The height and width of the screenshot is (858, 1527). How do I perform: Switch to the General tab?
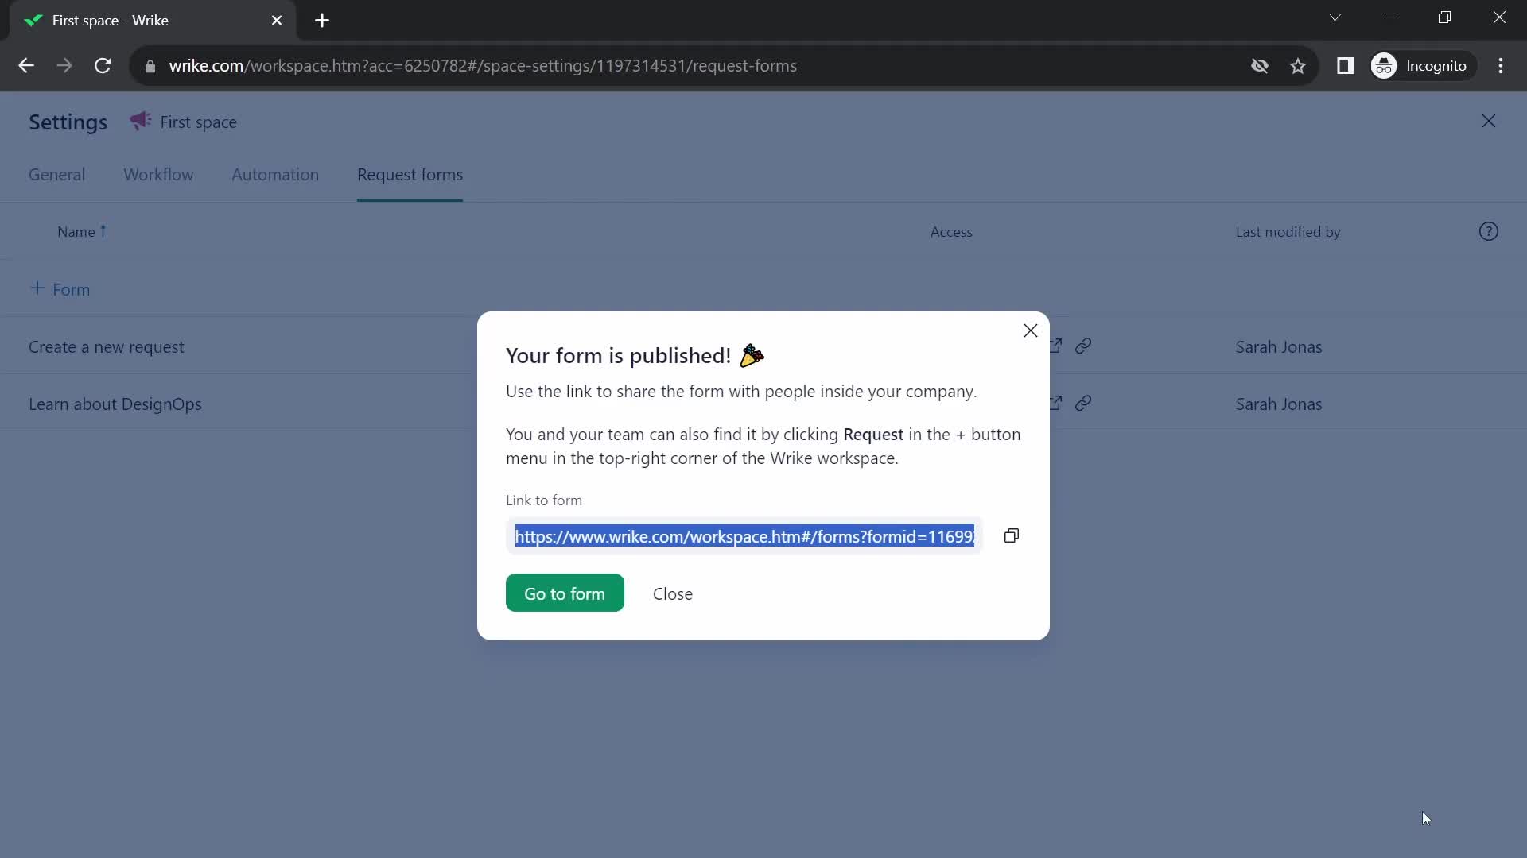56,175
